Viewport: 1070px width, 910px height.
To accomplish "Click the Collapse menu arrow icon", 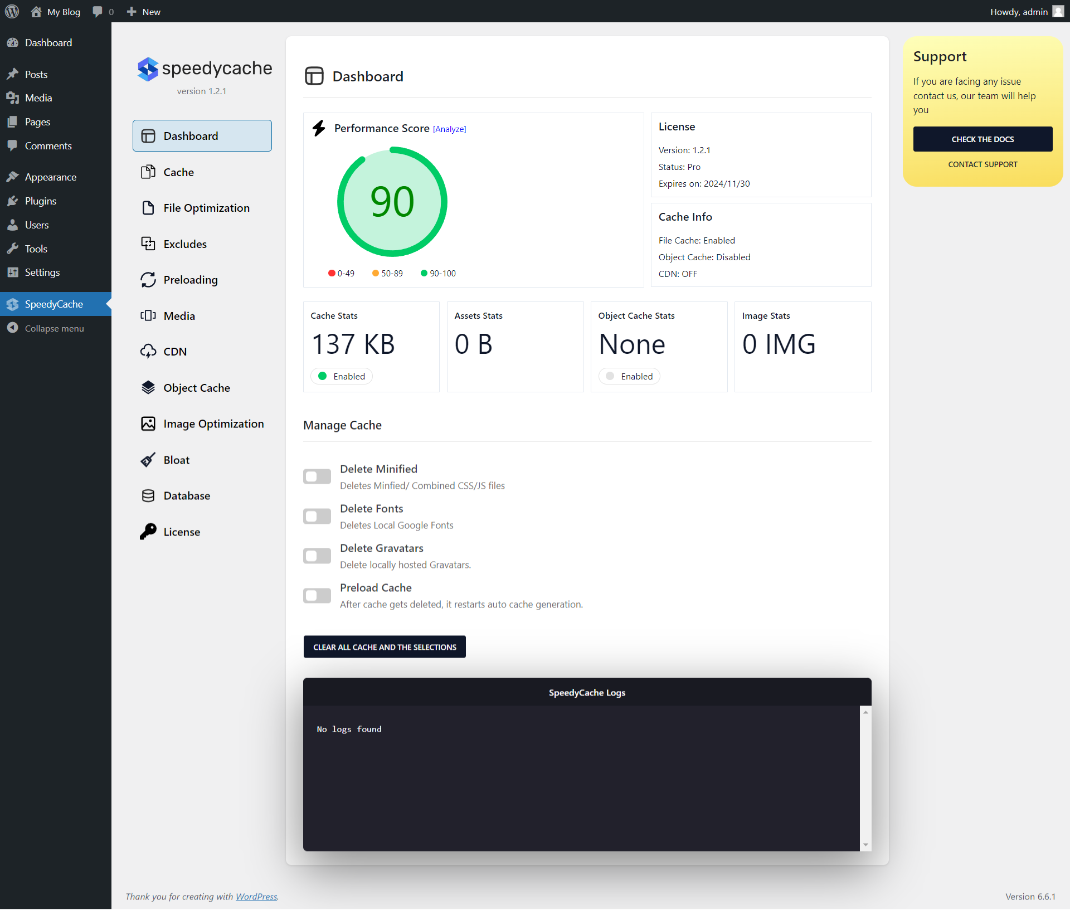I will click(x=13, y=328).
